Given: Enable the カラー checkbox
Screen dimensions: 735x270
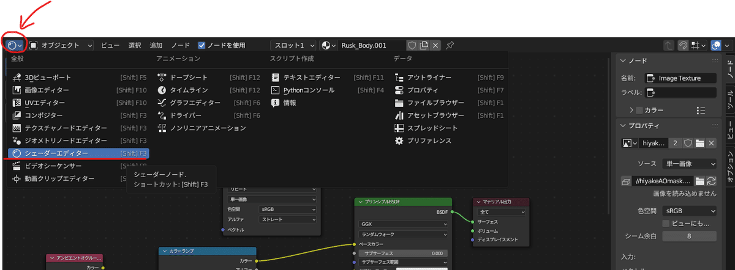Looking at the screenshot, I should pyautogui.click(x=639, y=110).
